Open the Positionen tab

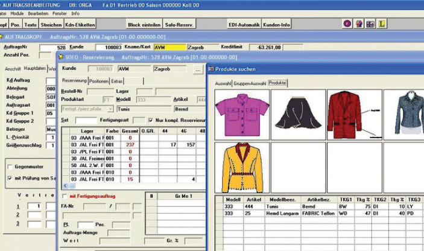click(x=99, y=81)
